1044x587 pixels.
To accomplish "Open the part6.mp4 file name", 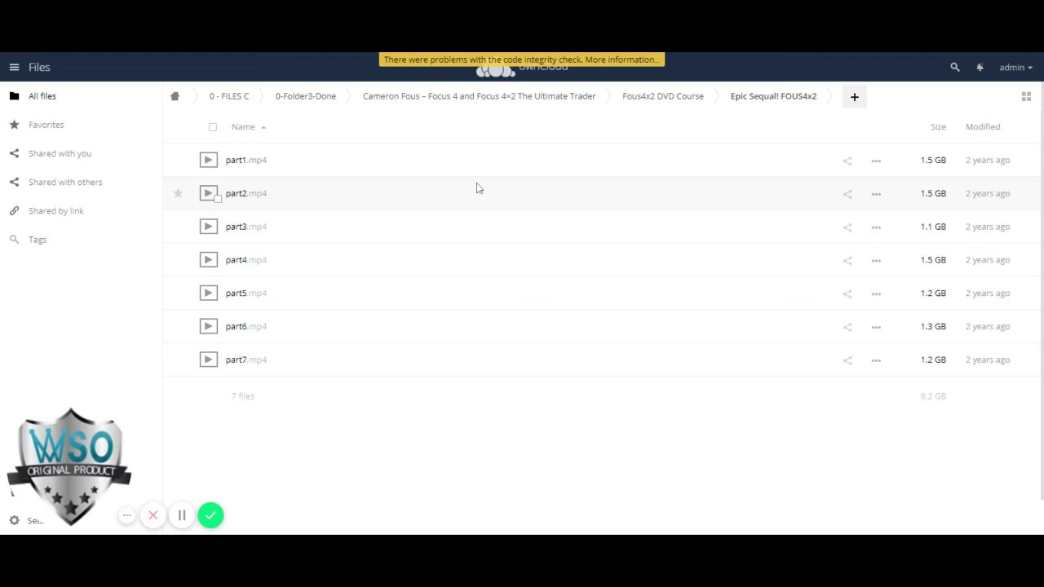I will 246,327.
